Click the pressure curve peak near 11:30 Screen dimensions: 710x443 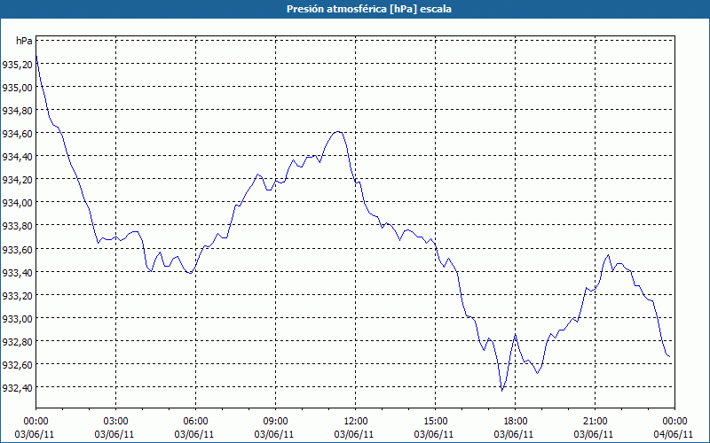point(338,131)
